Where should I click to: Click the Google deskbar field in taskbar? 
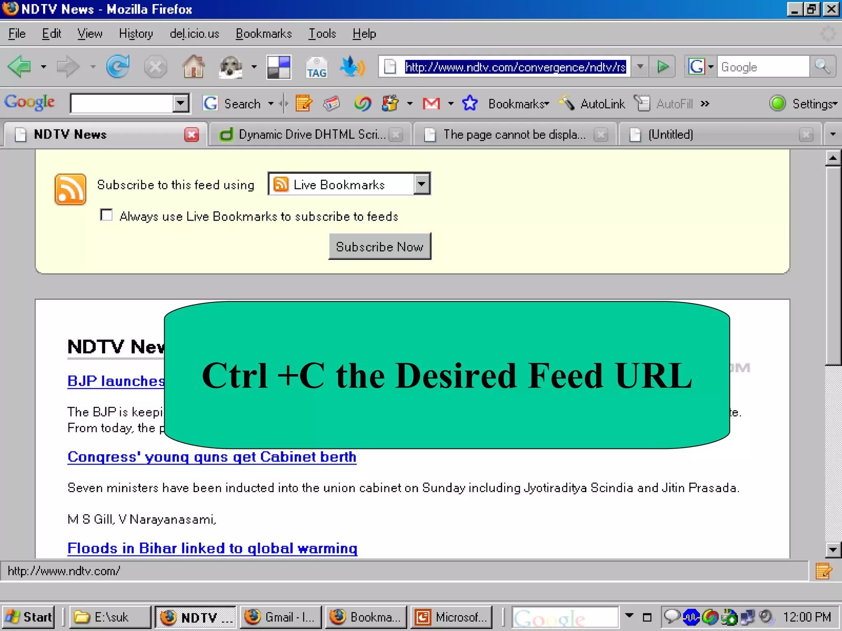click(565, 617)
